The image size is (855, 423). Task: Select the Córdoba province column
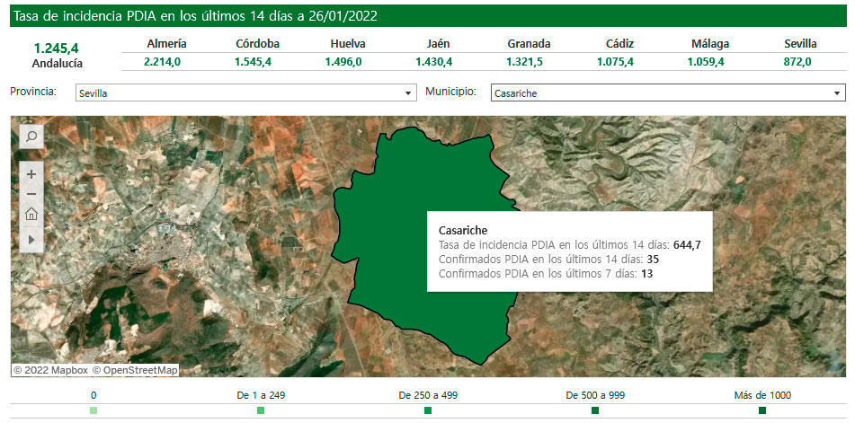point(256,43)
